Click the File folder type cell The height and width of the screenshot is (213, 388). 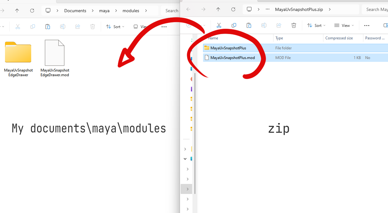click(x=284, y=48)
